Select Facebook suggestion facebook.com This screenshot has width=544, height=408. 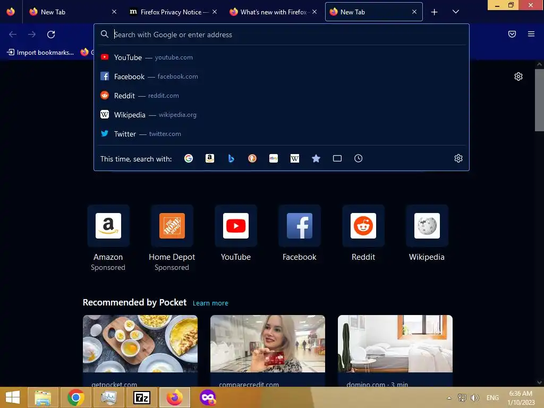click(x=282, y=76)
